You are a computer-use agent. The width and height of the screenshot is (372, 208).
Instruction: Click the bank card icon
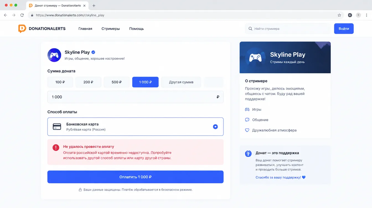point(57,127)
